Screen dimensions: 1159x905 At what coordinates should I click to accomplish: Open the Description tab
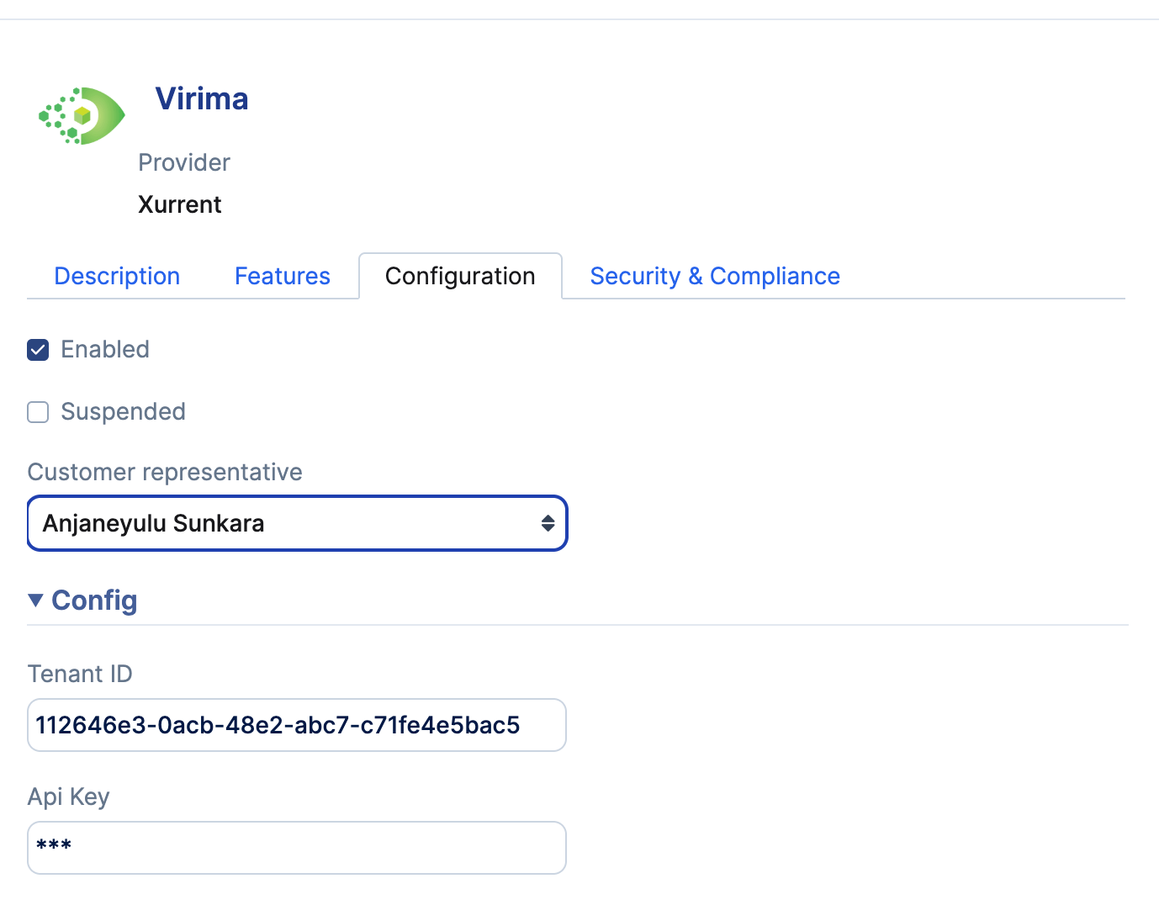pyautogui.click(x=117, y=276)
